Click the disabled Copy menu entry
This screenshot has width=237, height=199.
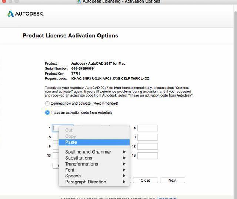[x=94, y=136]
